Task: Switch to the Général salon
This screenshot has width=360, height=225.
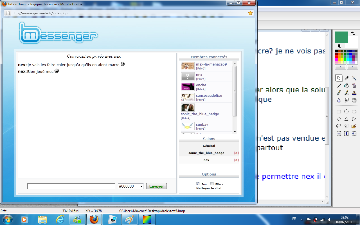Action: (209, 146)
